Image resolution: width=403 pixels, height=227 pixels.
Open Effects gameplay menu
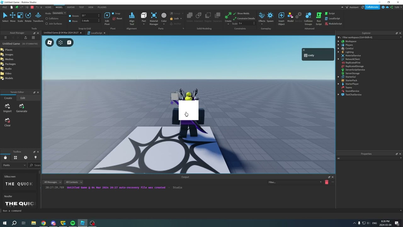[262, 17]
